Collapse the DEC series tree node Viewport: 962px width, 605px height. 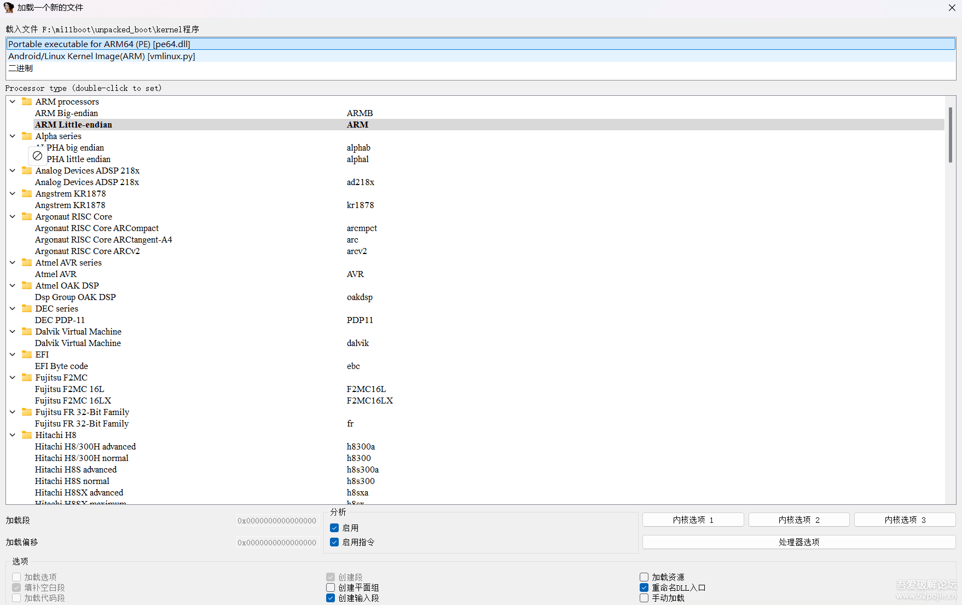click(x=13, y=308)
